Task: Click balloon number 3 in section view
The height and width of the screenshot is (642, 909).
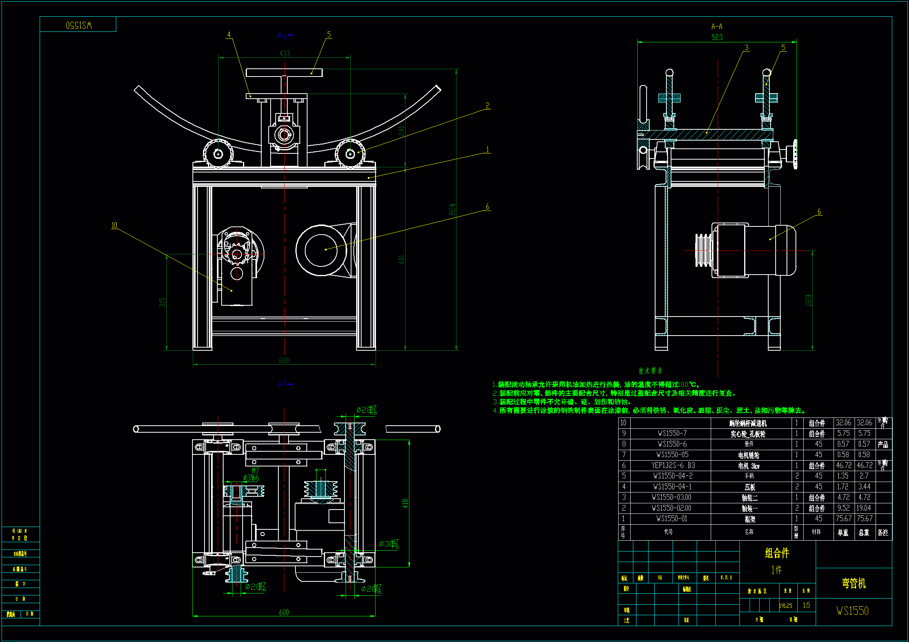Action: [x=746, y=47]
